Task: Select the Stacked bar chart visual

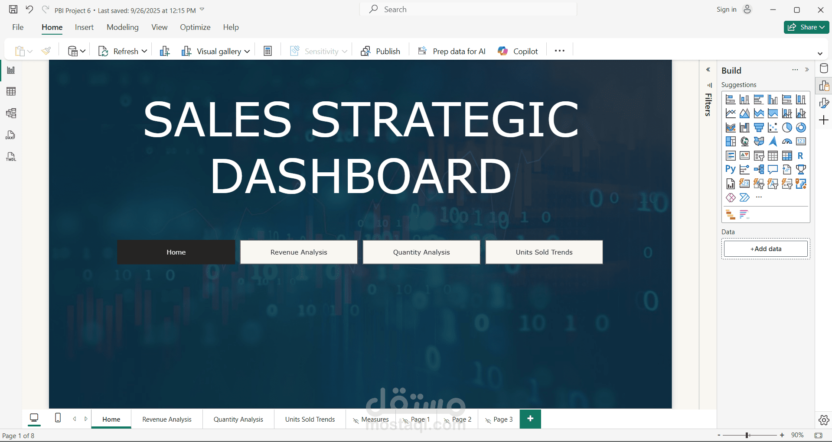Action: pyautogui.click(x=731, y=100)
